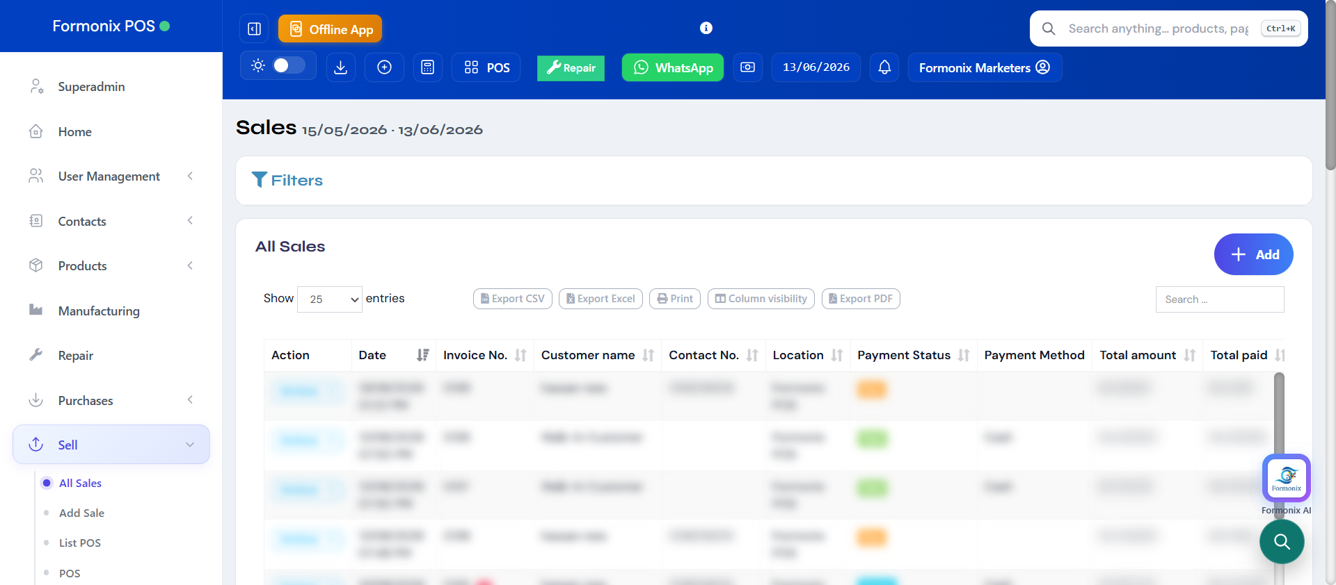Open the Offline App button
Viewport: 1336px width, 585px height.
pos(331,28)
